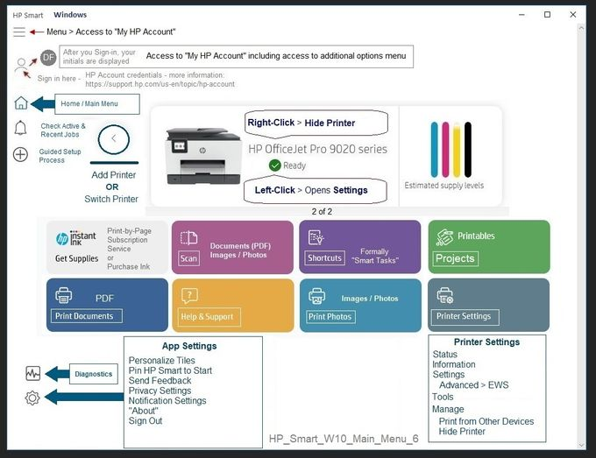596x458 pixels.
Task: Click the Print Documents printer icon
Action: pyautogui.click(x=63, y=295)
